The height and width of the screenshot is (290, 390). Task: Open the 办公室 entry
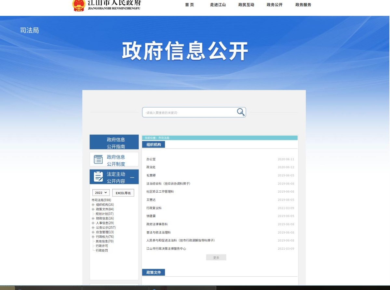tap(151, 159)
